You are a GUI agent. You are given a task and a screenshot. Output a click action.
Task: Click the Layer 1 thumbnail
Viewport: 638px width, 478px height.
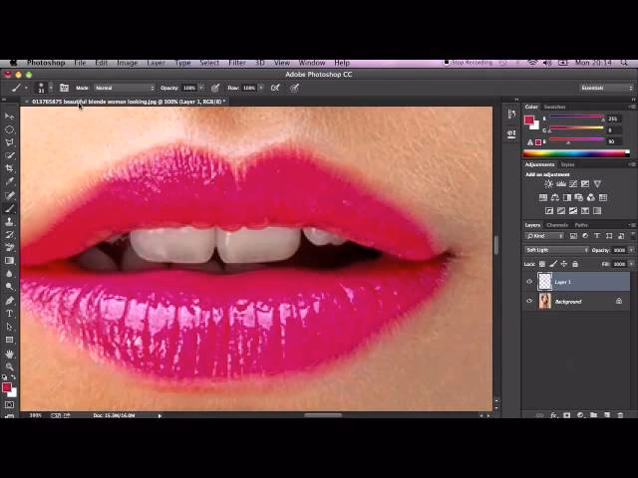[x=545, y=281]
